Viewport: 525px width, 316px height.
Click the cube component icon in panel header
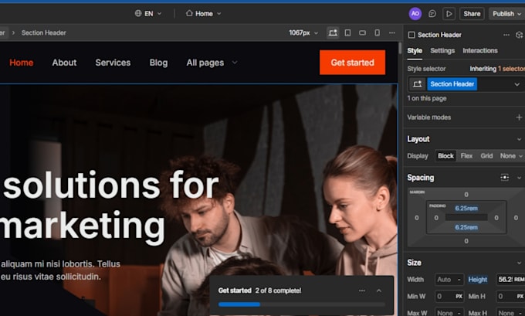pos(519,35)
